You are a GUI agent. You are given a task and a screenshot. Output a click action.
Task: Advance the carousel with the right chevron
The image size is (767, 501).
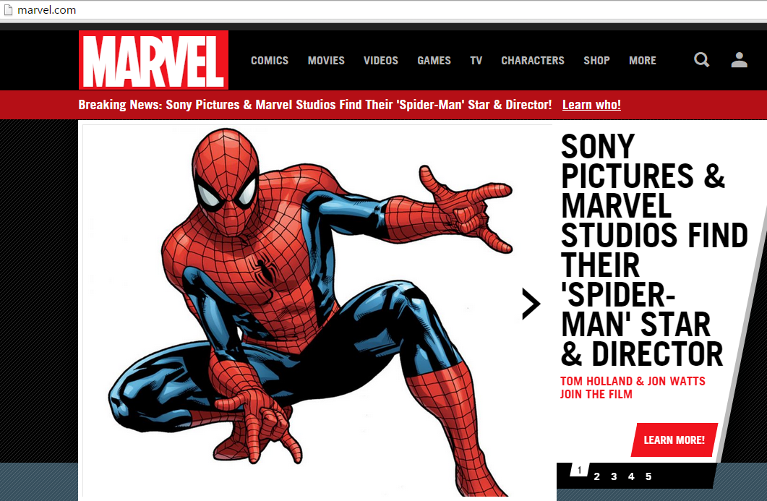coord(531,304)
